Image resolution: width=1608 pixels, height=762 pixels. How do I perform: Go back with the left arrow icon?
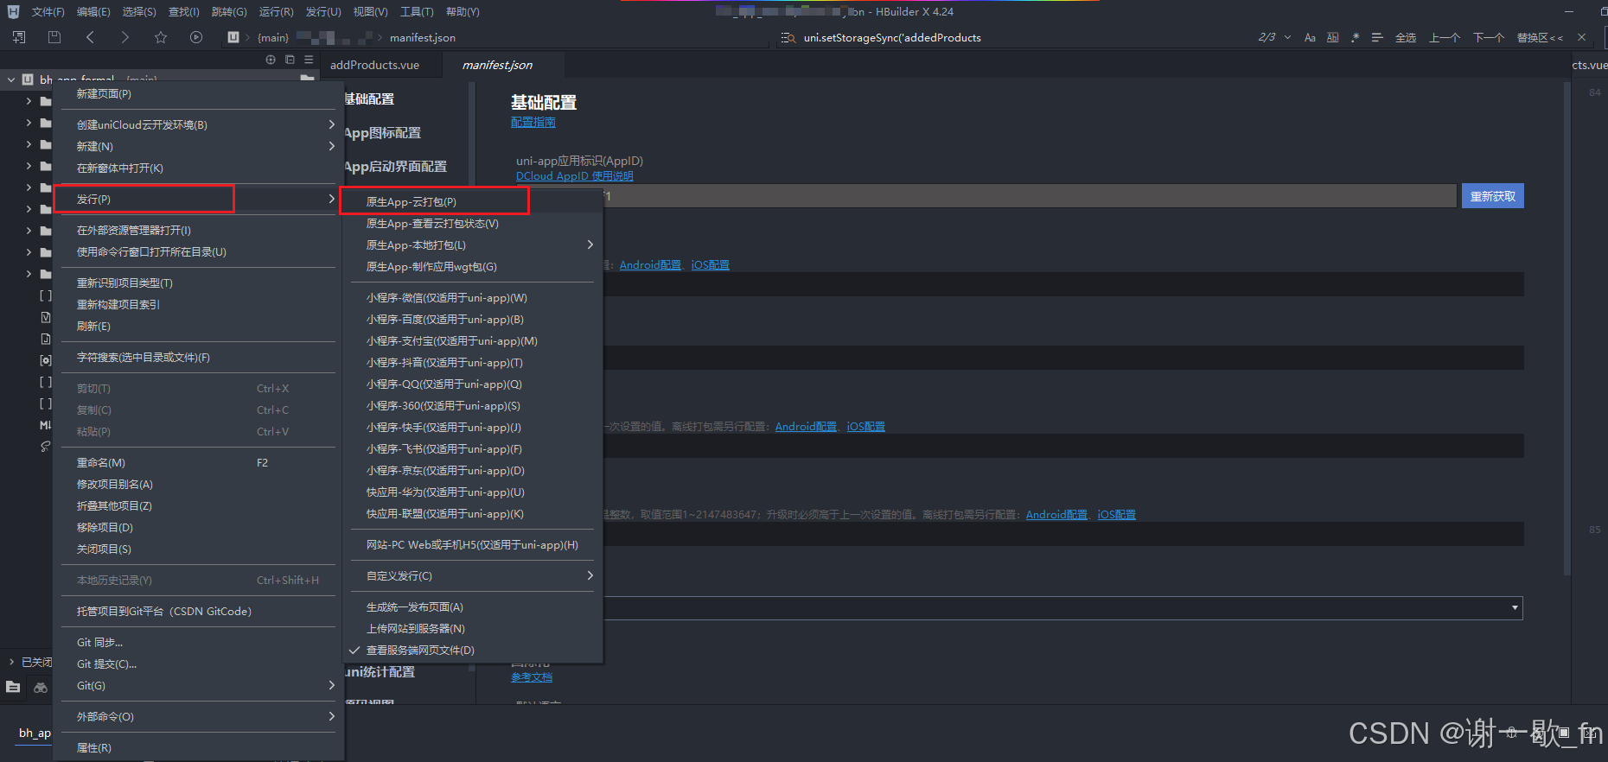[90, 37]
